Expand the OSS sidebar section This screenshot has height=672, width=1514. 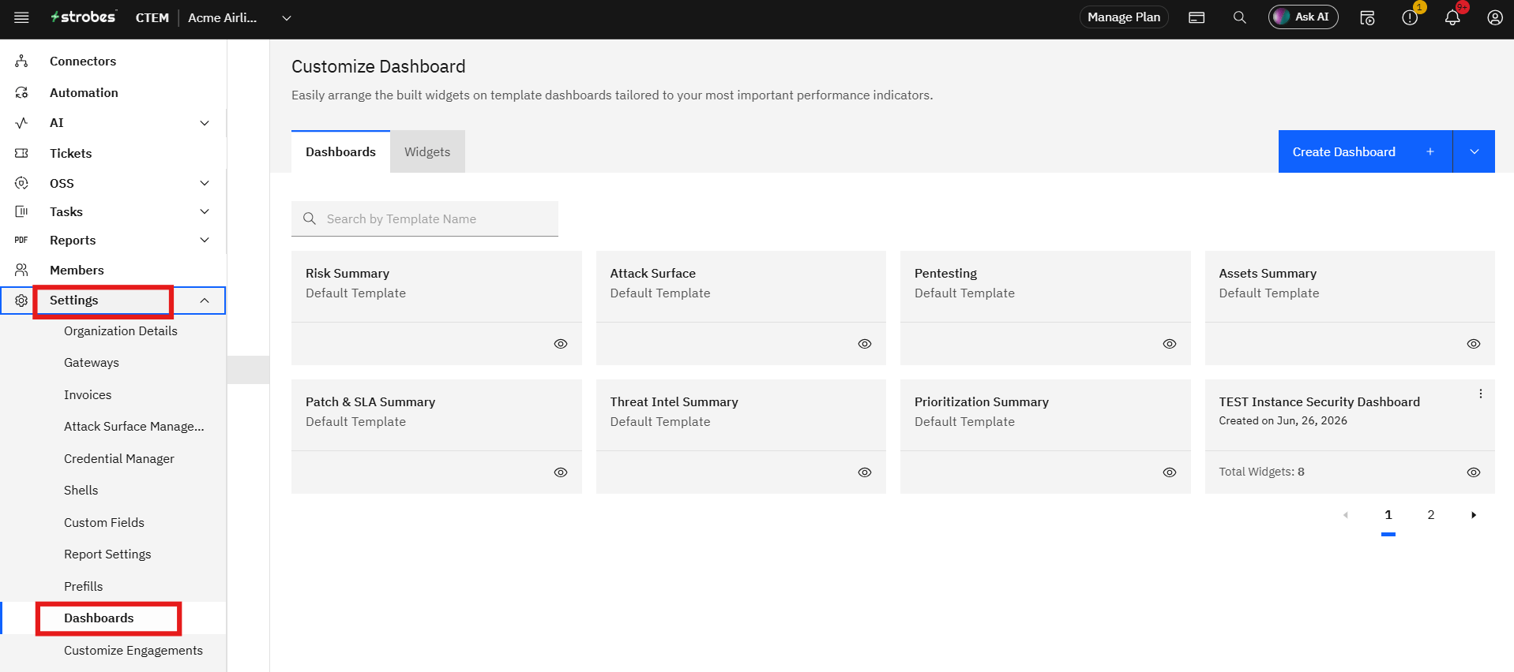coord(205,183)
